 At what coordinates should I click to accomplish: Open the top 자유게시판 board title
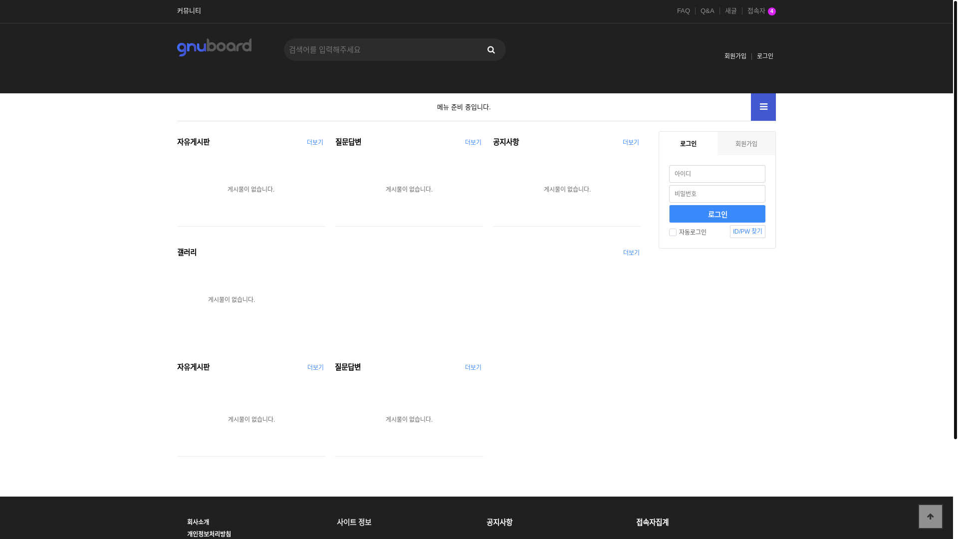coord(194,142)
